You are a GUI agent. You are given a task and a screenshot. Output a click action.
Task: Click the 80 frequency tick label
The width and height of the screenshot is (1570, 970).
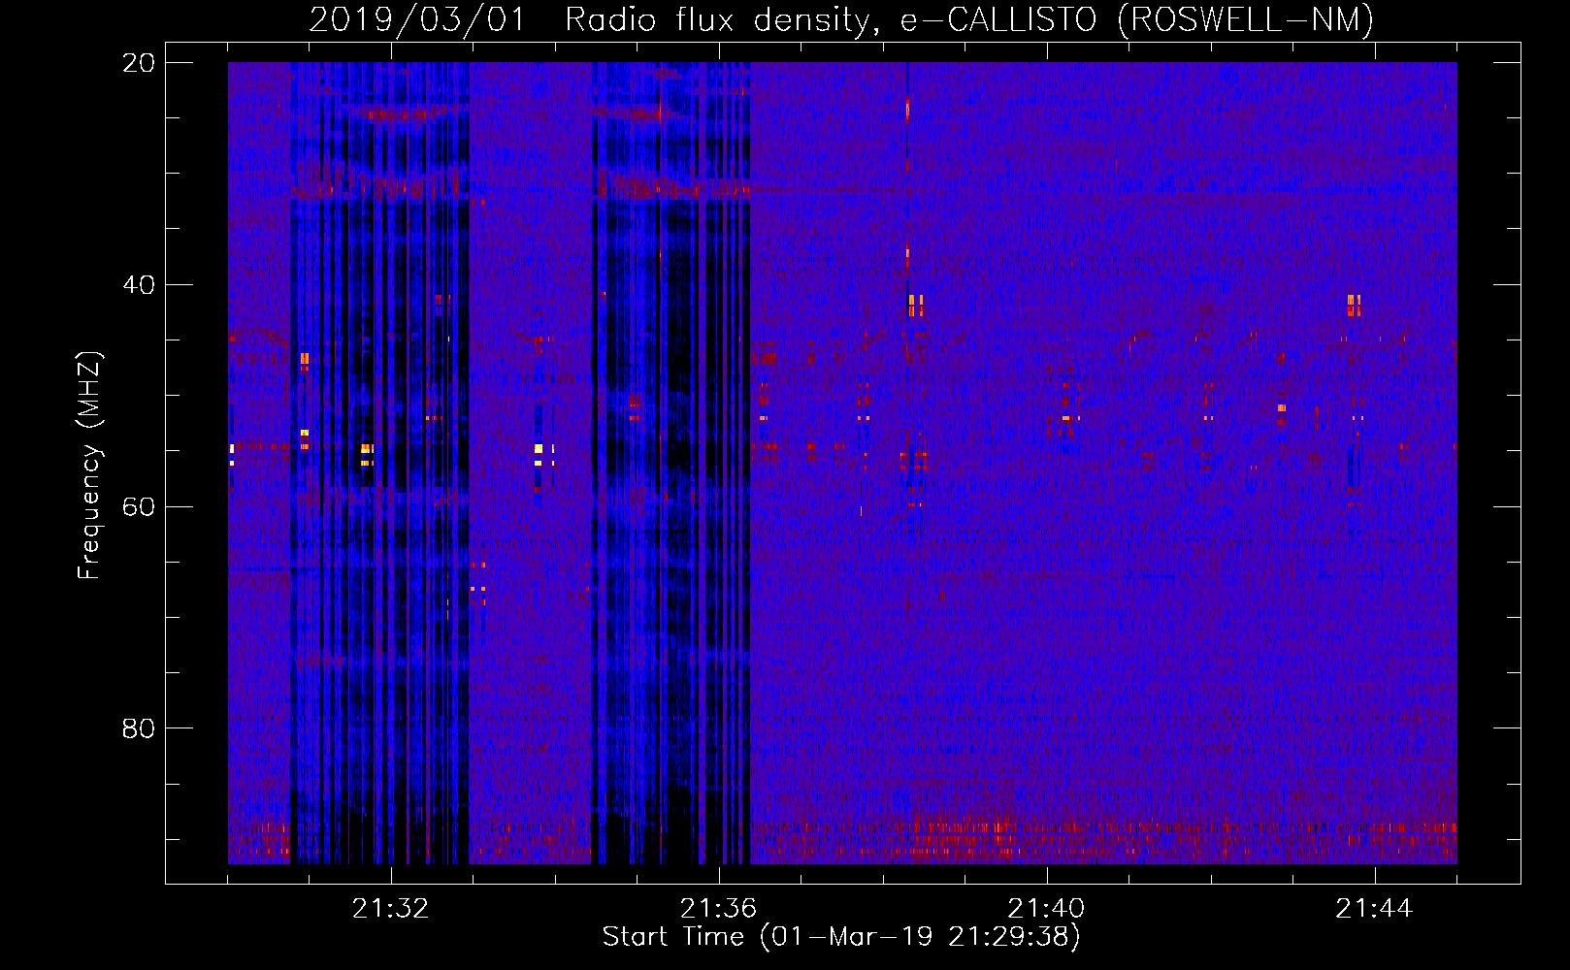138,728
